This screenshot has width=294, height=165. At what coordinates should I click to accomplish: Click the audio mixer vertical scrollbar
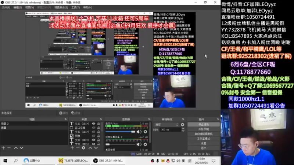[x=150, y=133]
